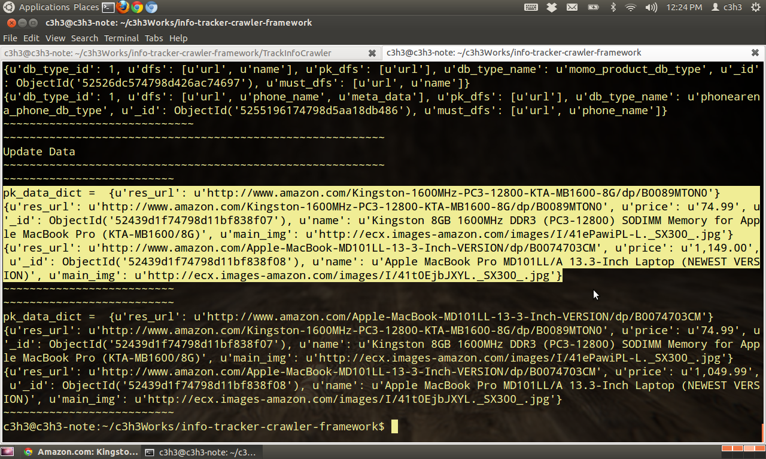Open the mail messaging indicator

pyautogui.click(x=572, y=7)
